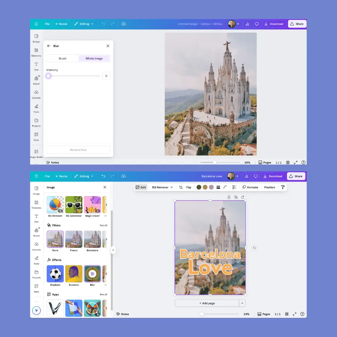Click See all next to Filters

point(103,225)
